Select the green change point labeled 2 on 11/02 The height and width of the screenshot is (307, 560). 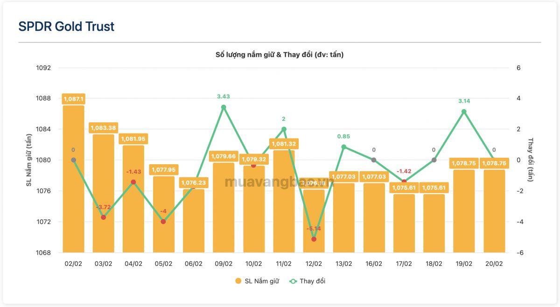click(x=284, y=129)
